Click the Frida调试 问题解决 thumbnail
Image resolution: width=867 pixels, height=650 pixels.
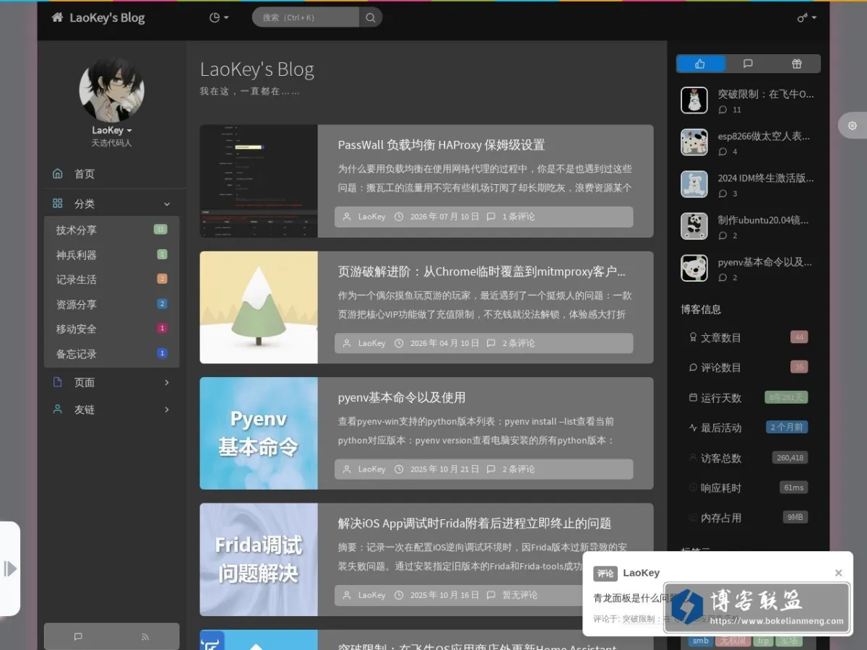click(259, 560)
